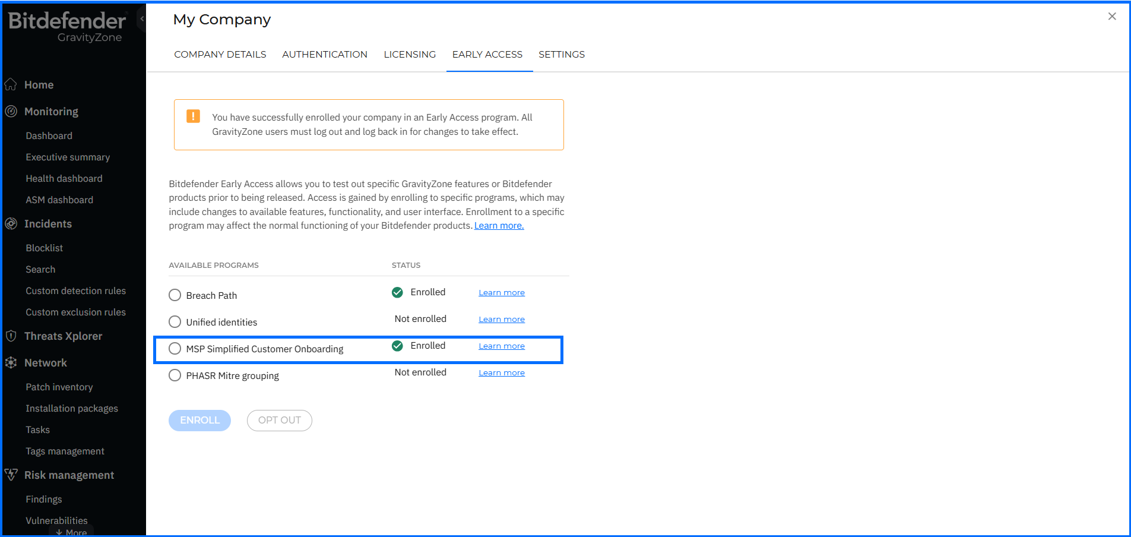This screenshot has height=537, width=1131.
Task: Close the My Company panel
Action: [1112, 17]
